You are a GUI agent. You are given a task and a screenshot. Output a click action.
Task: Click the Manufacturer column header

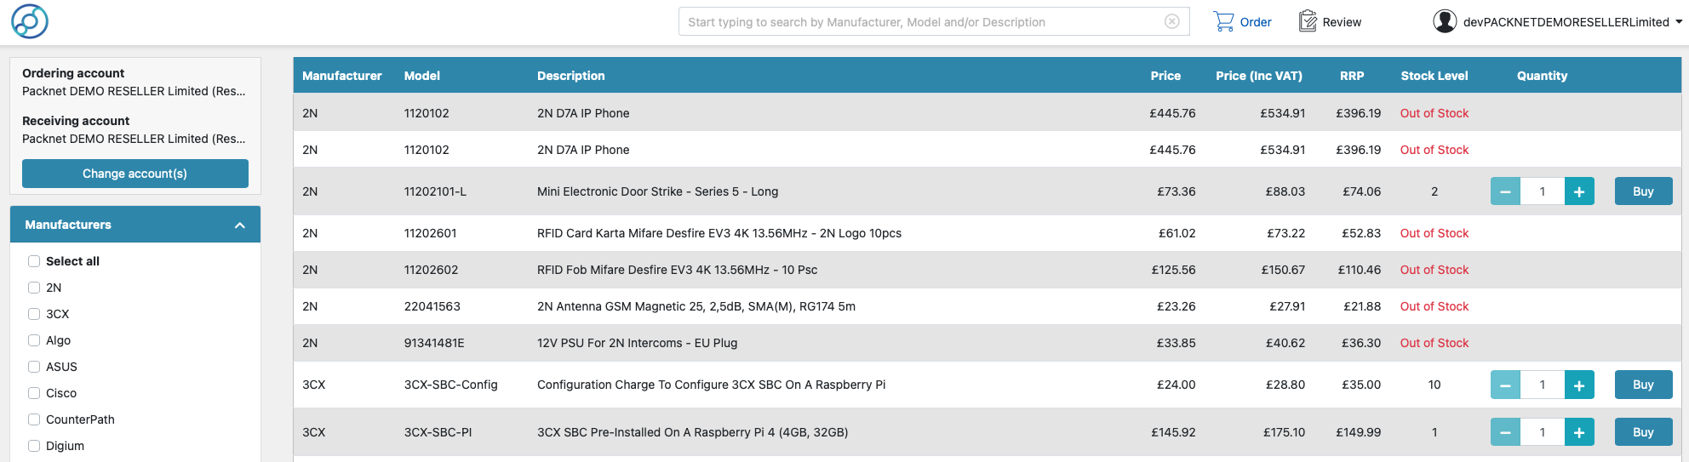click(342, 76)
